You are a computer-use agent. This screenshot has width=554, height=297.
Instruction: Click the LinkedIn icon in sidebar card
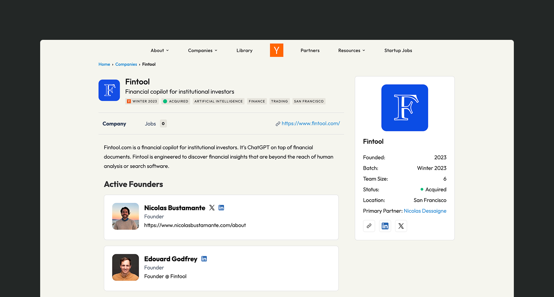click(x=385, y=226)
